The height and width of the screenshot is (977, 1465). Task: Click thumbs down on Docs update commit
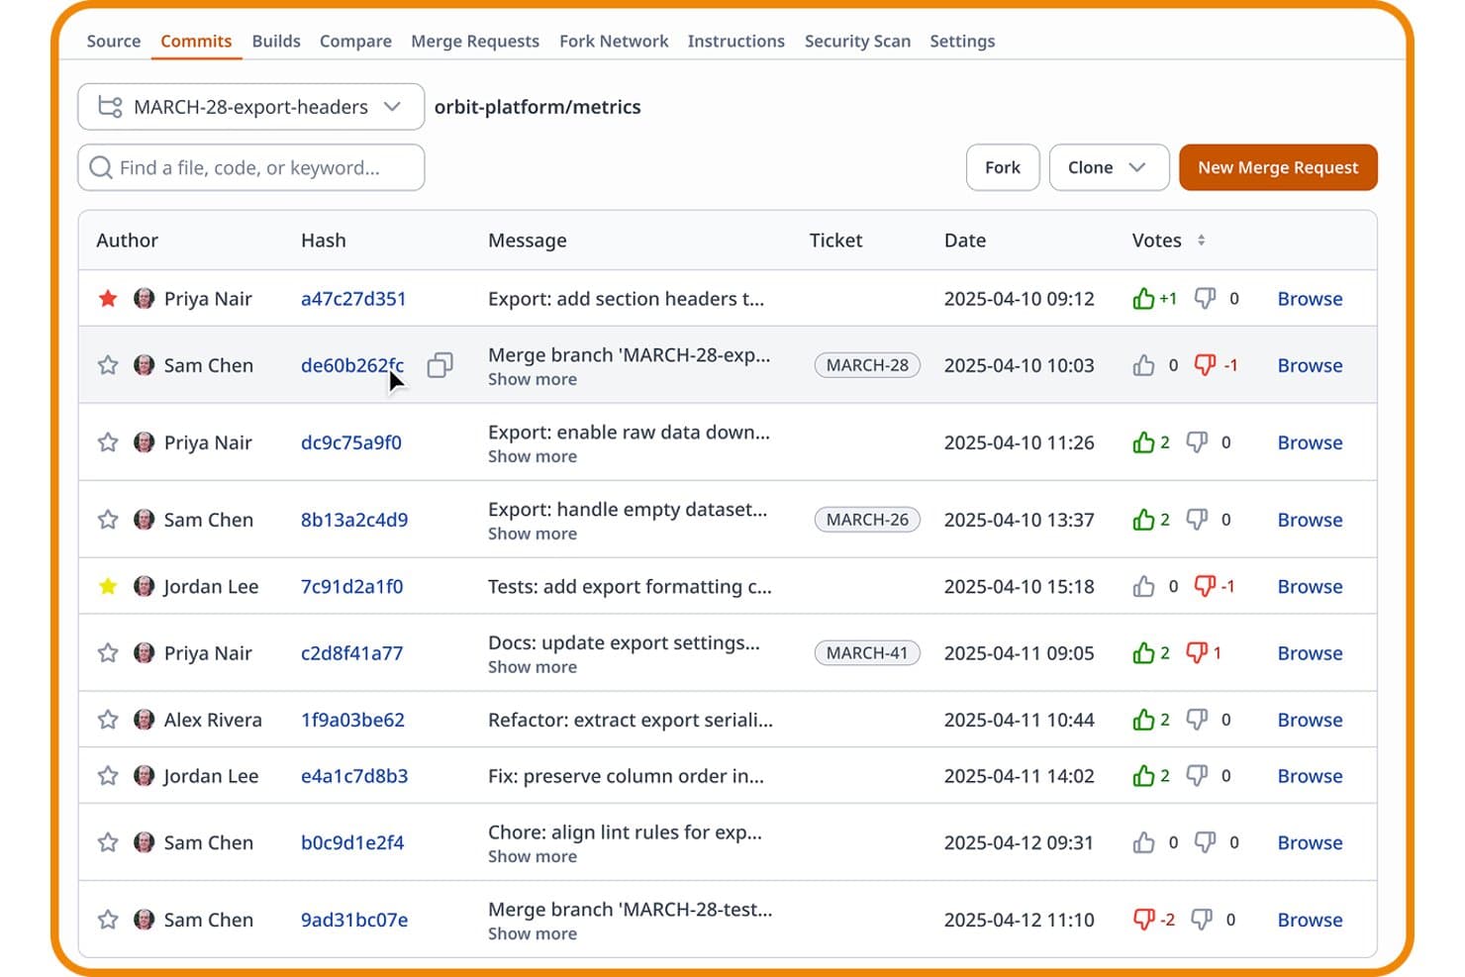pyautogui.click(x=1197, y=653)
